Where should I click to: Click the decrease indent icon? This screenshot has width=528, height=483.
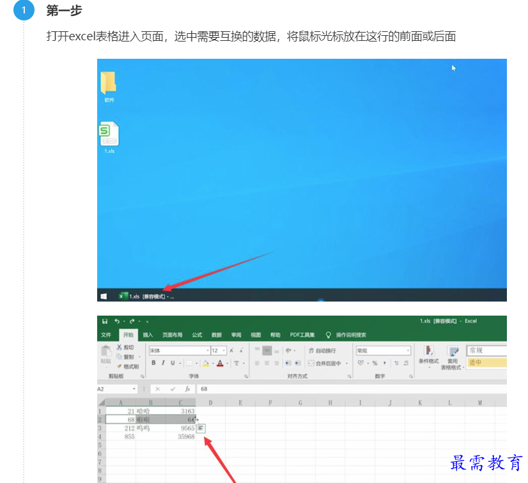point(288,363)
